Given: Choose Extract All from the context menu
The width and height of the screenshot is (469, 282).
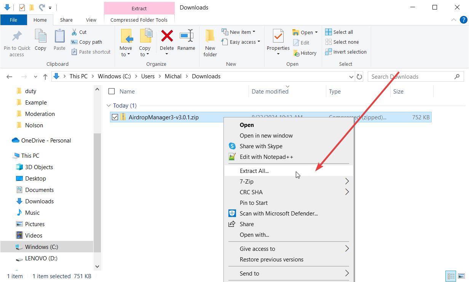Looking at the screenshot, I should (x=254, y=171).
